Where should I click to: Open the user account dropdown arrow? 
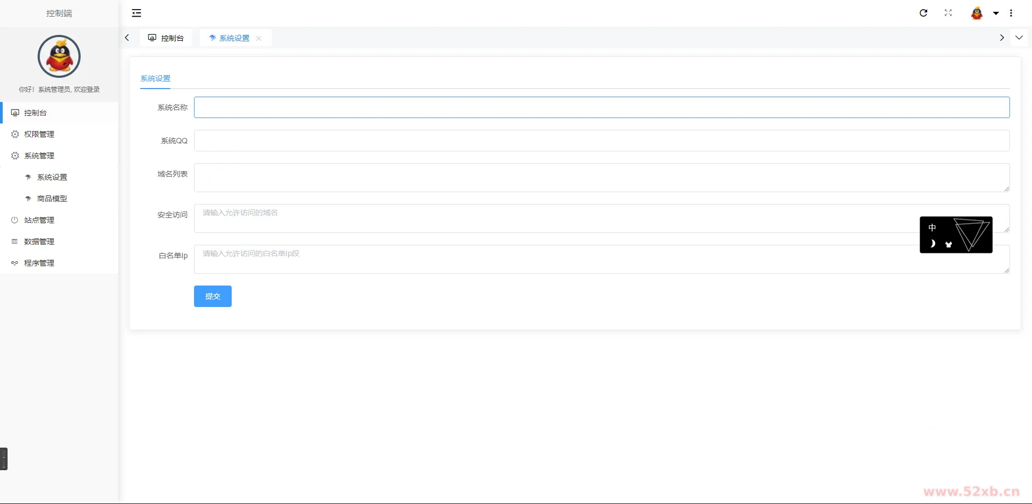996,13
